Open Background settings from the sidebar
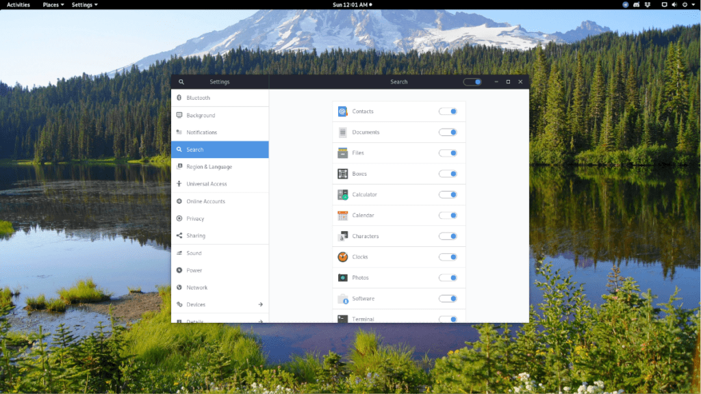The image size is (701, 394). [x=182, y=115]
